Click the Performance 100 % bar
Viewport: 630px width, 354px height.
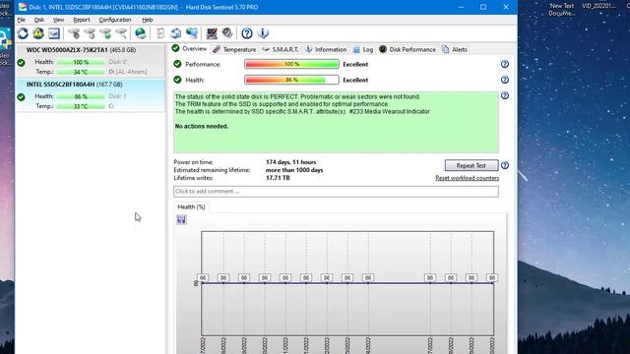click(291, 64)
